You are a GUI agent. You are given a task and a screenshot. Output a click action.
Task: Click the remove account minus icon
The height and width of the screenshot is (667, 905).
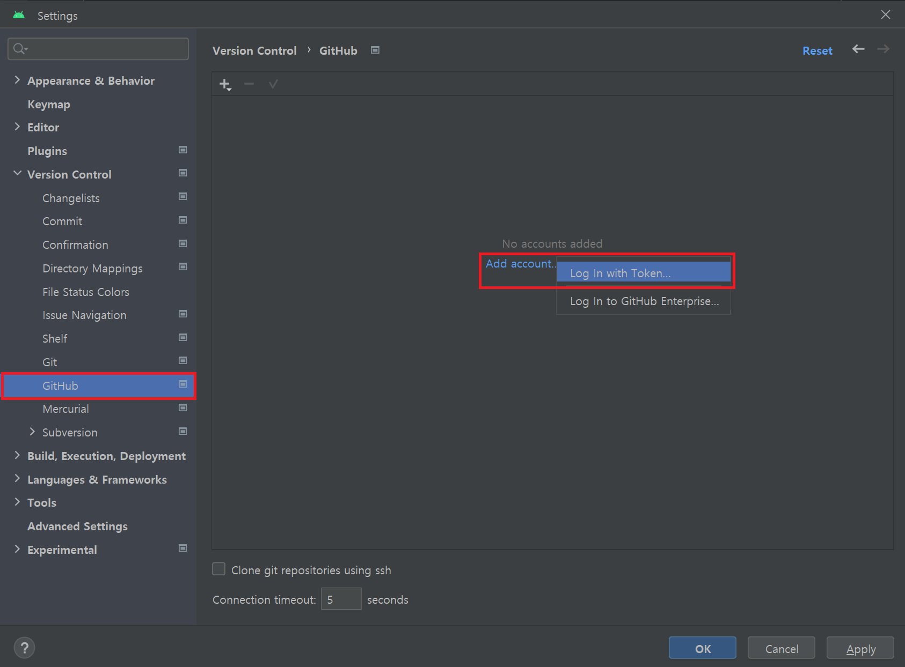point(249,84)
